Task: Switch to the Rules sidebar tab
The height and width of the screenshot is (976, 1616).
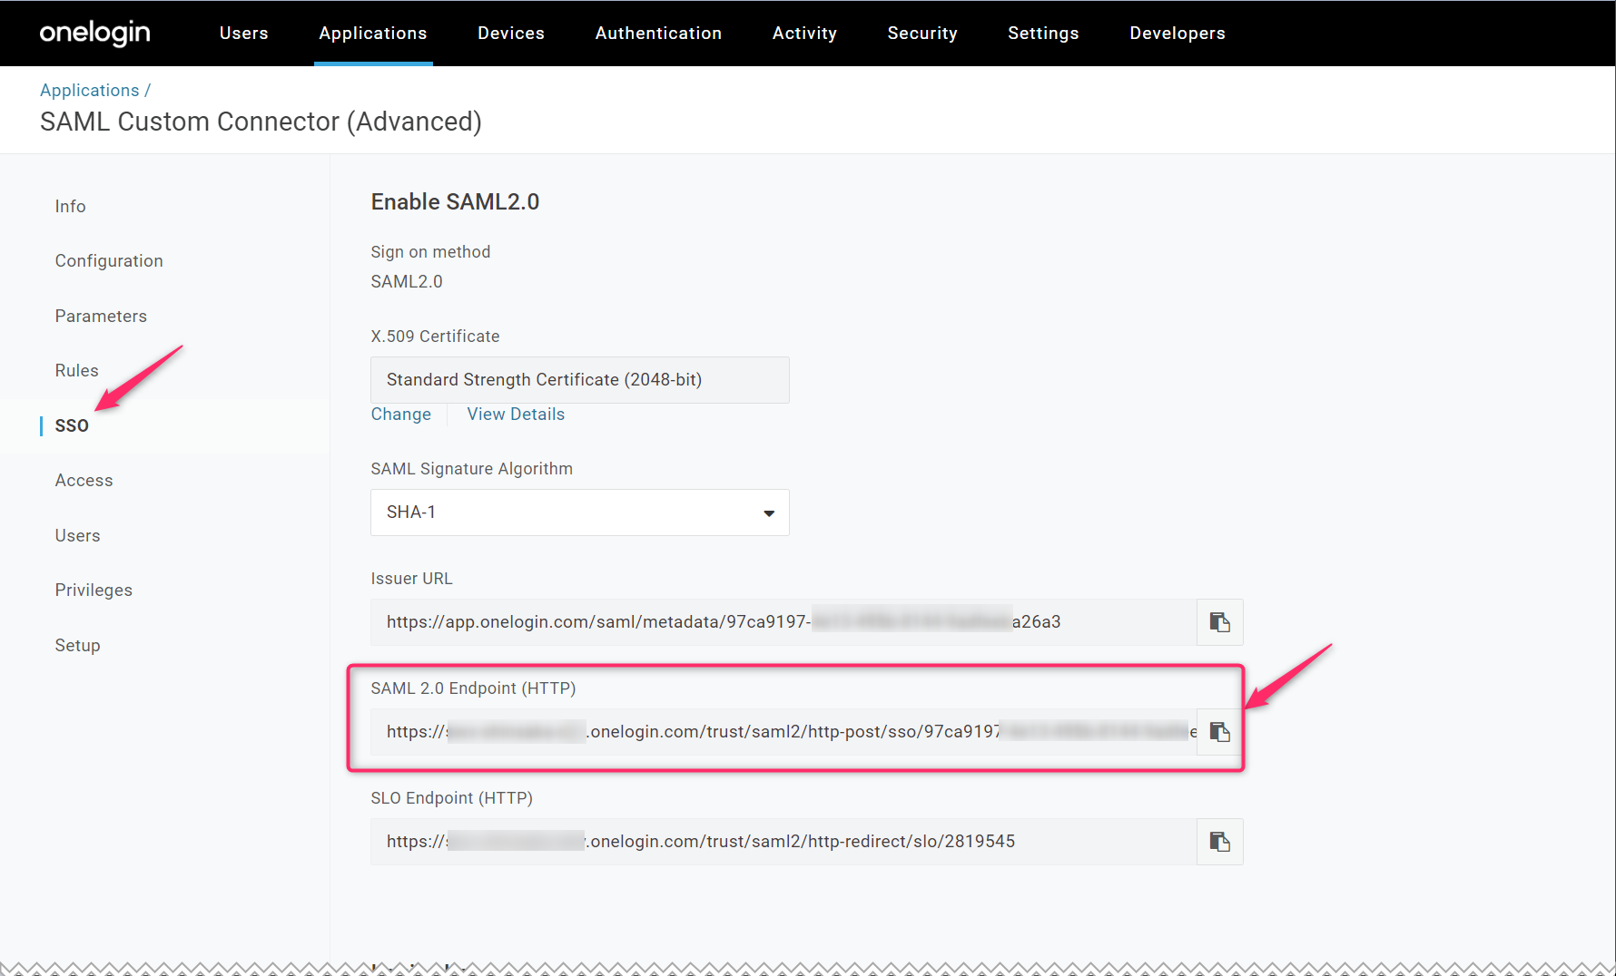Action: [x=76, y=370]
